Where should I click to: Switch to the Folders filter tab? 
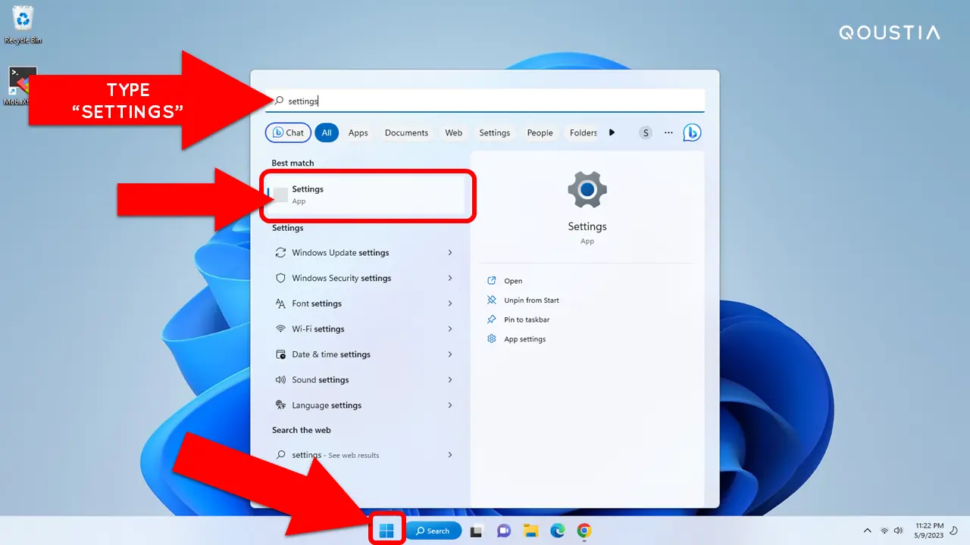coord(583,132)
